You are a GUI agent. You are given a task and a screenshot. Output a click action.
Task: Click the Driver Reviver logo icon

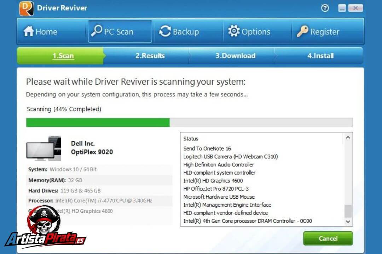pyautogui.click(x=26, y=8)
